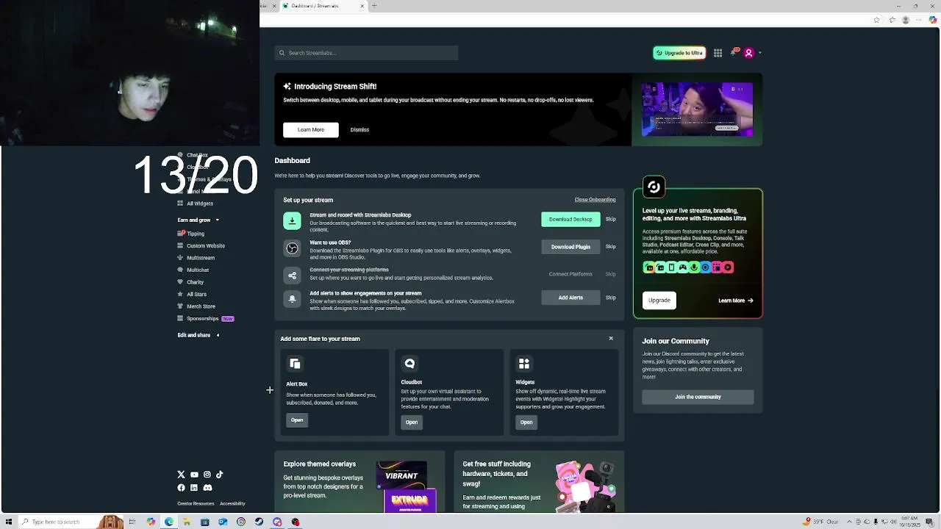941x529 pixels.
Task: Click the Streamlabs Ultra logo icon
Action: click(x=654, y=187)
